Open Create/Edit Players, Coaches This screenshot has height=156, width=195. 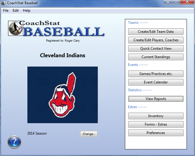click(156, 40)
